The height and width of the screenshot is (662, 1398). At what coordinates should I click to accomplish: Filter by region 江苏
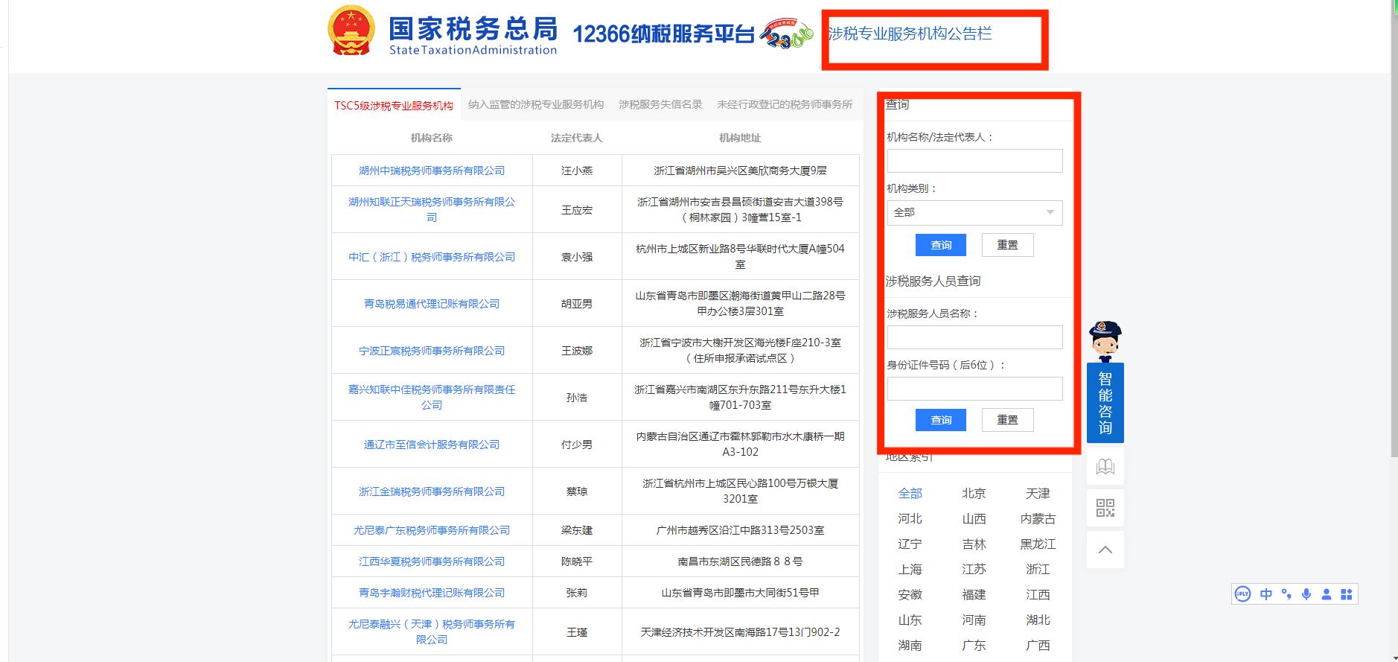(x=974, y=570)
